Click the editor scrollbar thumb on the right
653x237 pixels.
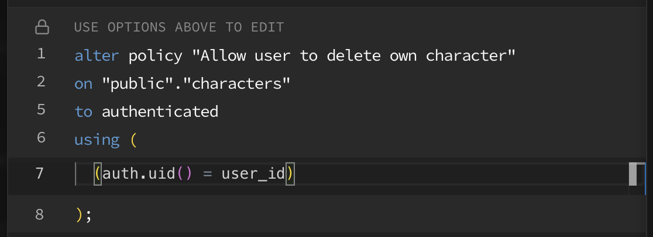click(x=633, y=174)
